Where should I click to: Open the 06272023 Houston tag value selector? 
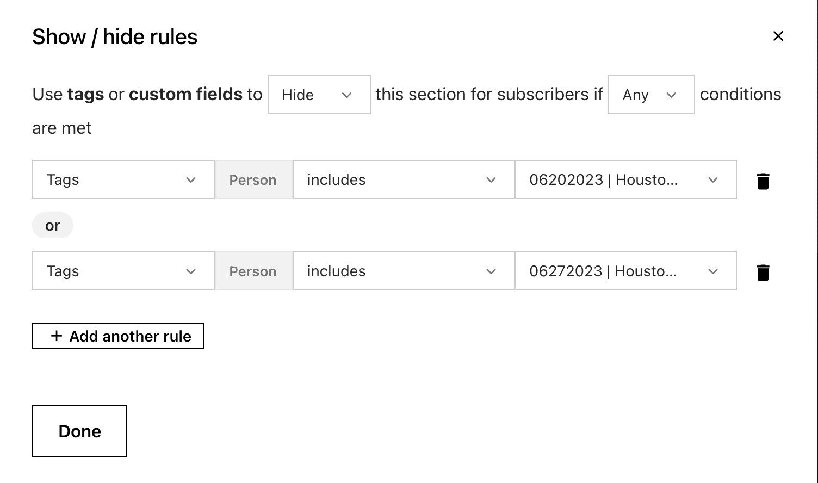point(625,271)
